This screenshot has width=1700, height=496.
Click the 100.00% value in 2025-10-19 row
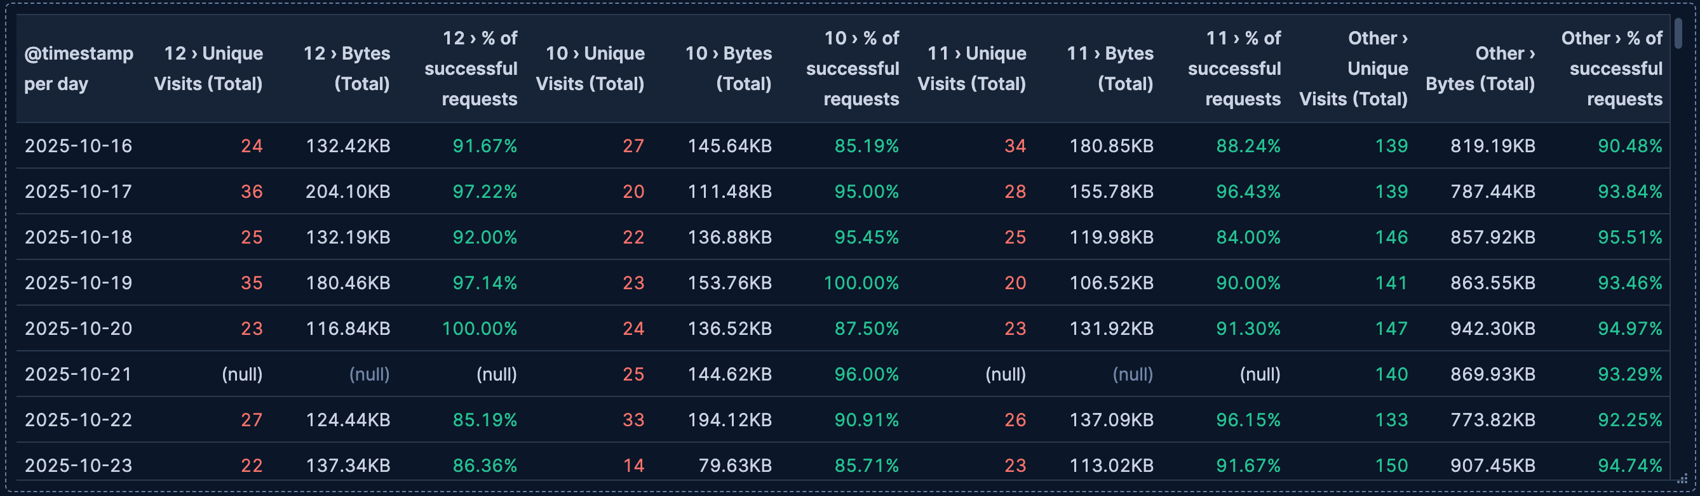pyautogui.click(x=861, y=284)
